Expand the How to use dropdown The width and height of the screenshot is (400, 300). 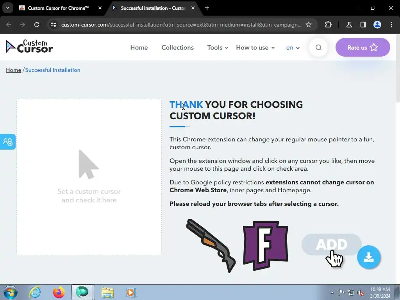pyautogui.click(x=255, y=47)
